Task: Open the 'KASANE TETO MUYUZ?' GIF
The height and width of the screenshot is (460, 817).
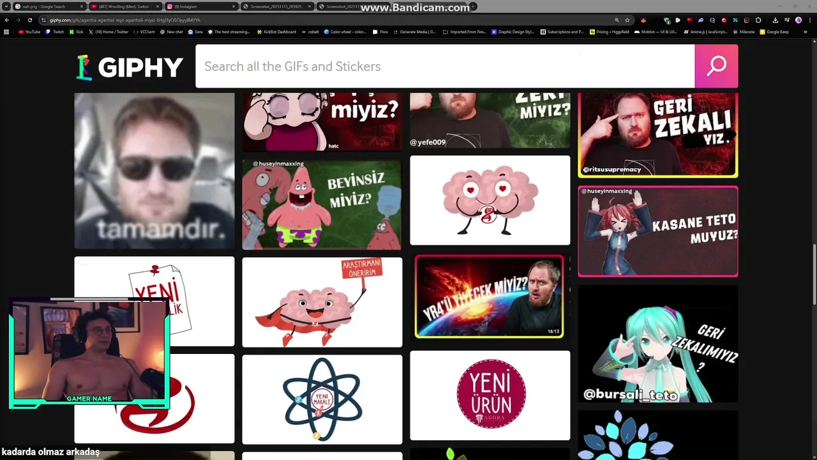Action: tap(658, 231)
